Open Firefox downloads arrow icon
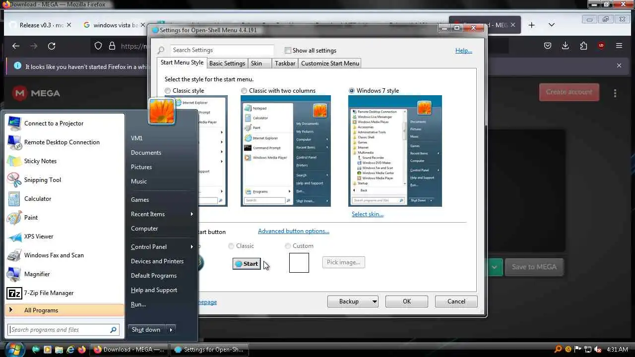Screen dimensions: 635x357 pyautogui.click(x=566, y=46)
